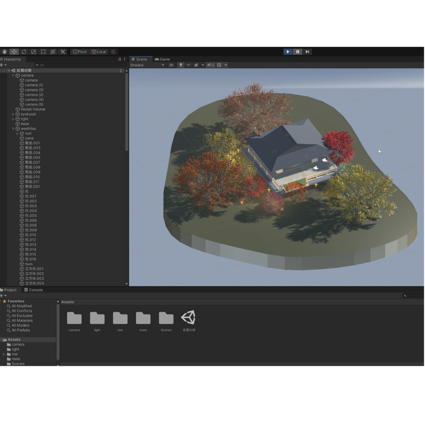425x425 pixels.
Task: Focus the Project search field
Action: [x=413, y=296]
